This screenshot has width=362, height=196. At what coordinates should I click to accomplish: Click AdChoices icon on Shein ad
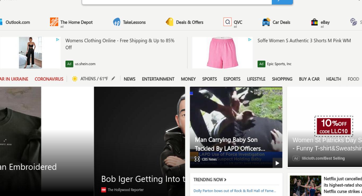tap(58, 39)
